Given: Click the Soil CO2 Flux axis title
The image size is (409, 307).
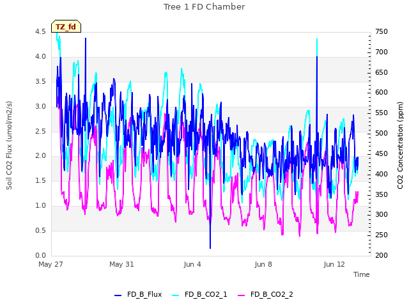Looking at the screenshot, I should (10, 145).
